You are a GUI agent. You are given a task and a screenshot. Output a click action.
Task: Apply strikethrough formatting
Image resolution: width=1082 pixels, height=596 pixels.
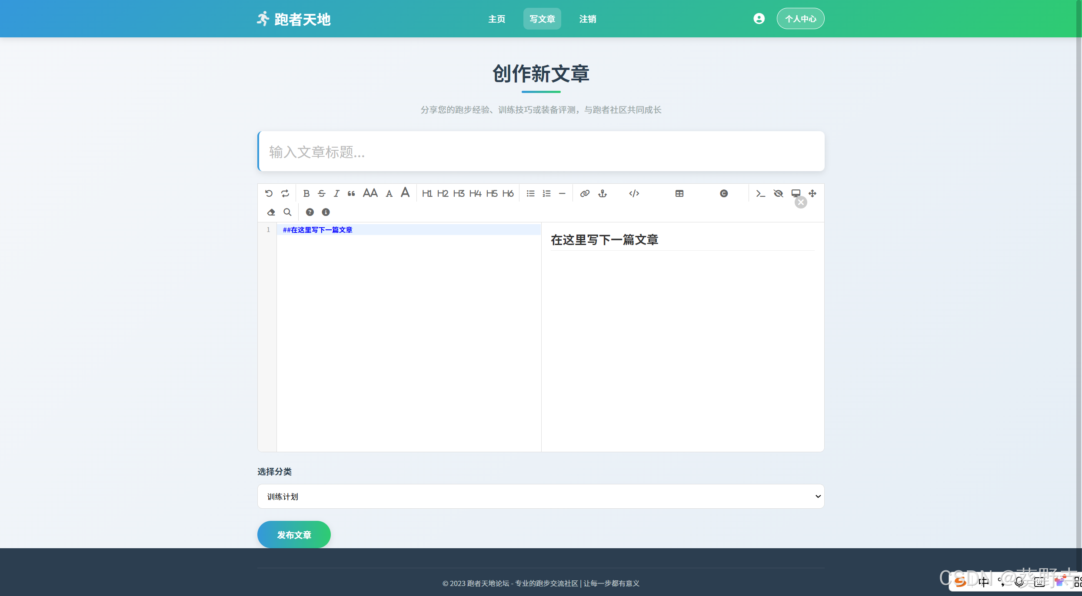pos(321,193)
